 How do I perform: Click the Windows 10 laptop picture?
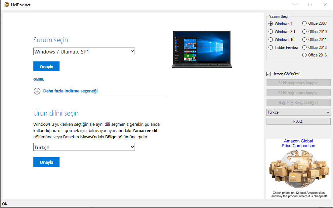(x=202, y=50)
